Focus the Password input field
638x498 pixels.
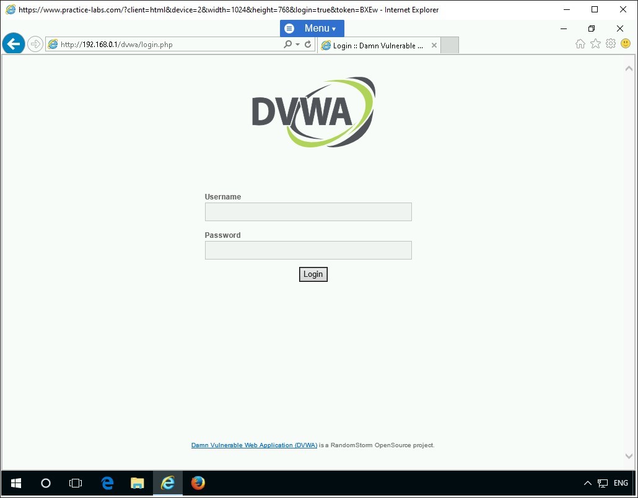point(308,250)
